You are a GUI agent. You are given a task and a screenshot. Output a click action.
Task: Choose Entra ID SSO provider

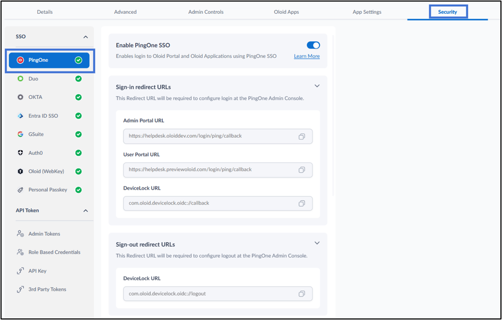pos(49,115)
